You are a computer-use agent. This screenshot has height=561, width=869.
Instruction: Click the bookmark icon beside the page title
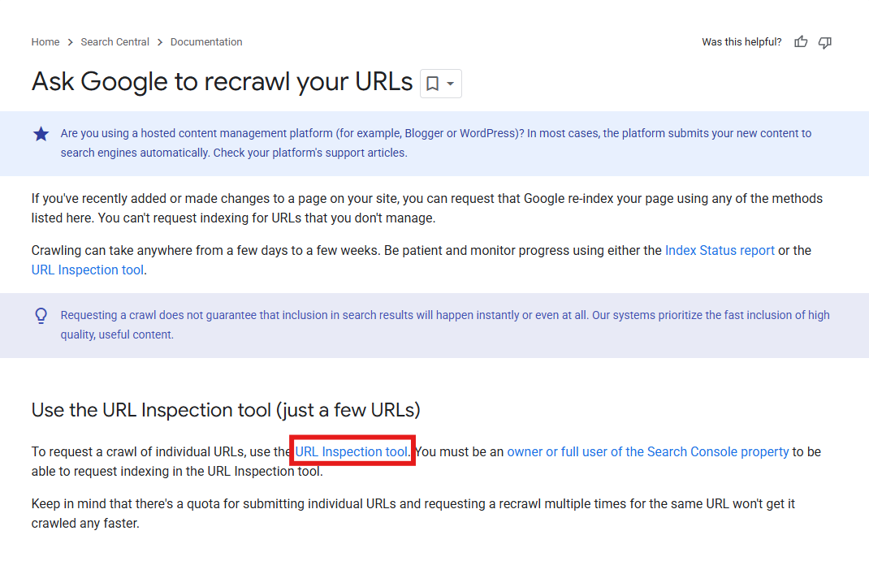(x=433, y=84)
